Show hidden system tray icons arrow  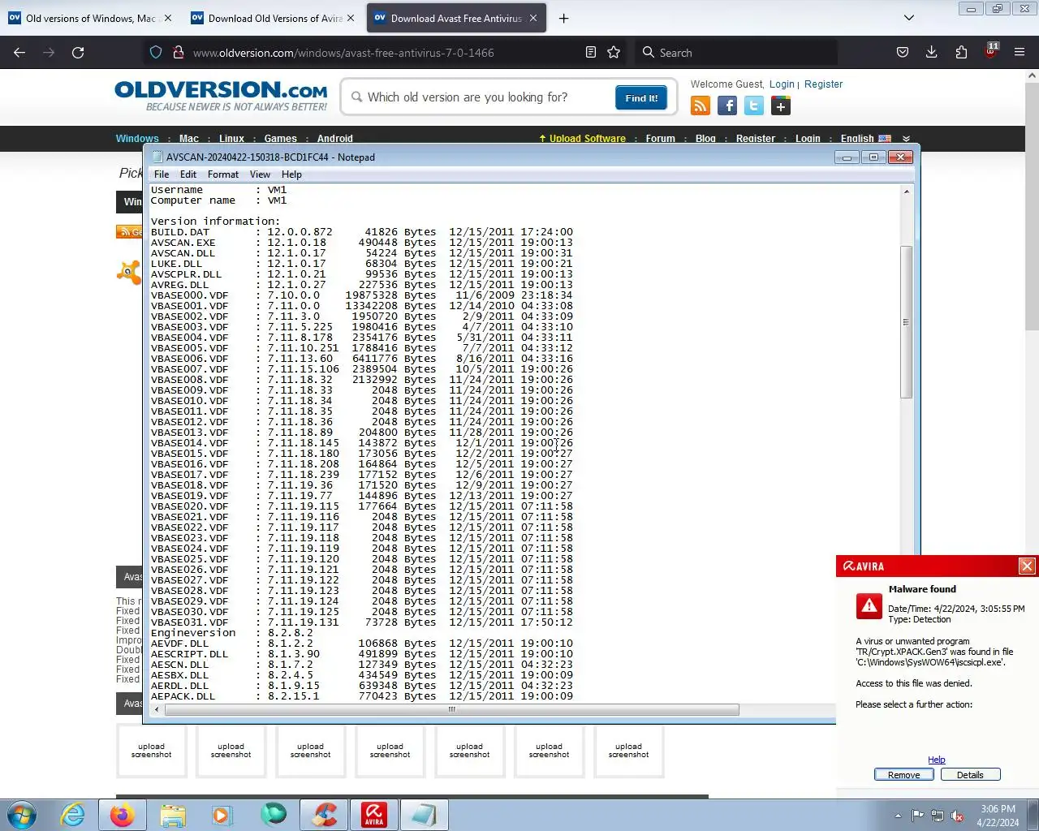pyautogui.click(x=898, y=816)
